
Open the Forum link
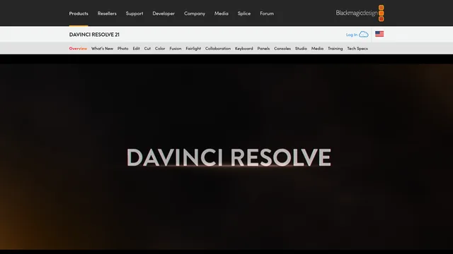pos(267,13)
